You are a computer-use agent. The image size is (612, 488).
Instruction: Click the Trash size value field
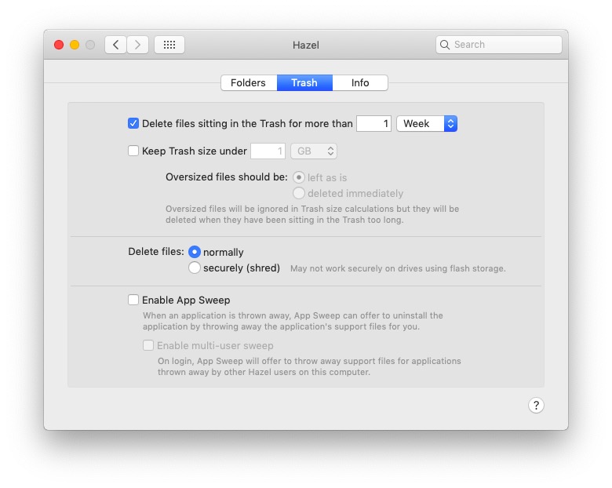pos(268,151)
